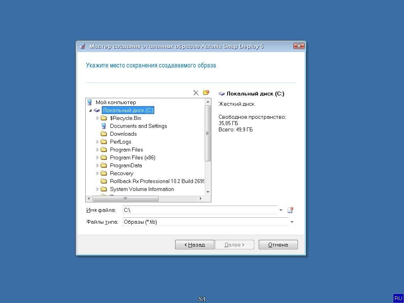Select the Program Files row text
Screen dimensions: 404x303
127,150
